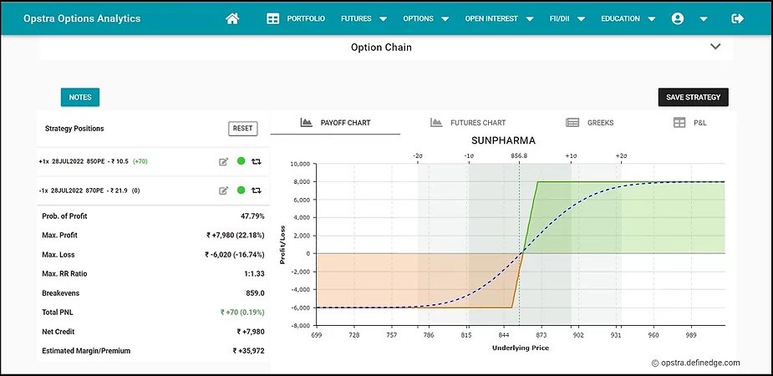Click the -2σ marker on the chart

pyautogui.click(x=418, y=155)
